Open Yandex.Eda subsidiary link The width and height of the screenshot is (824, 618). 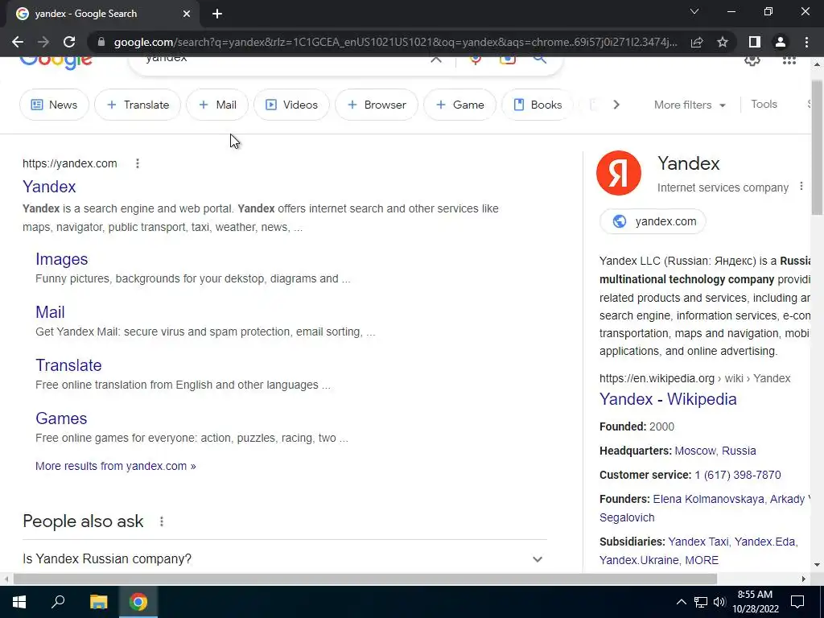[764, 542]
